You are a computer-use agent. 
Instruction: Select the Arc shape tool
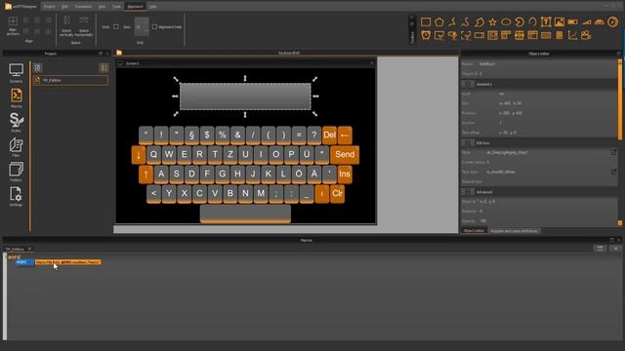tap(532, 21)
